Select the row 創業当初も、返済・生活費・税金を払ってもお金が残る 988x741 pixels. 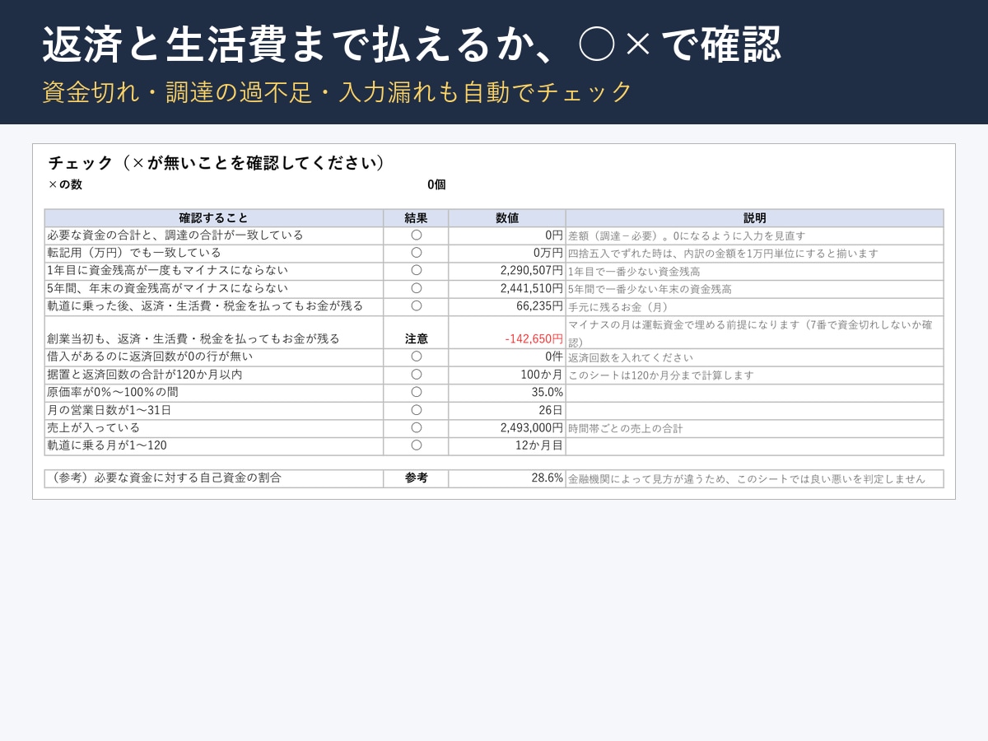[494, 333]
